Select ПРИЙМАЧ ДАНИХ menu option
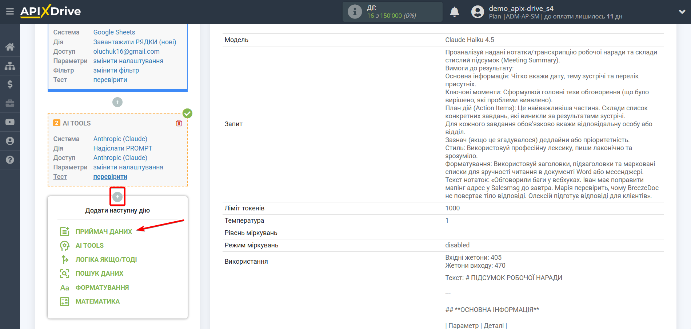691x329 pixels. pos(104,232)
